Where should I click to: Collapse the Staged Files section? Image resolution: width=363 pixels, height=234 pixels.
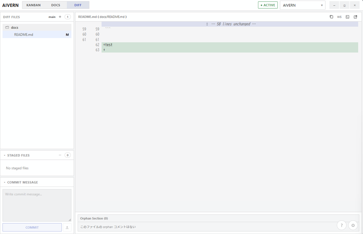pos(5,155)
